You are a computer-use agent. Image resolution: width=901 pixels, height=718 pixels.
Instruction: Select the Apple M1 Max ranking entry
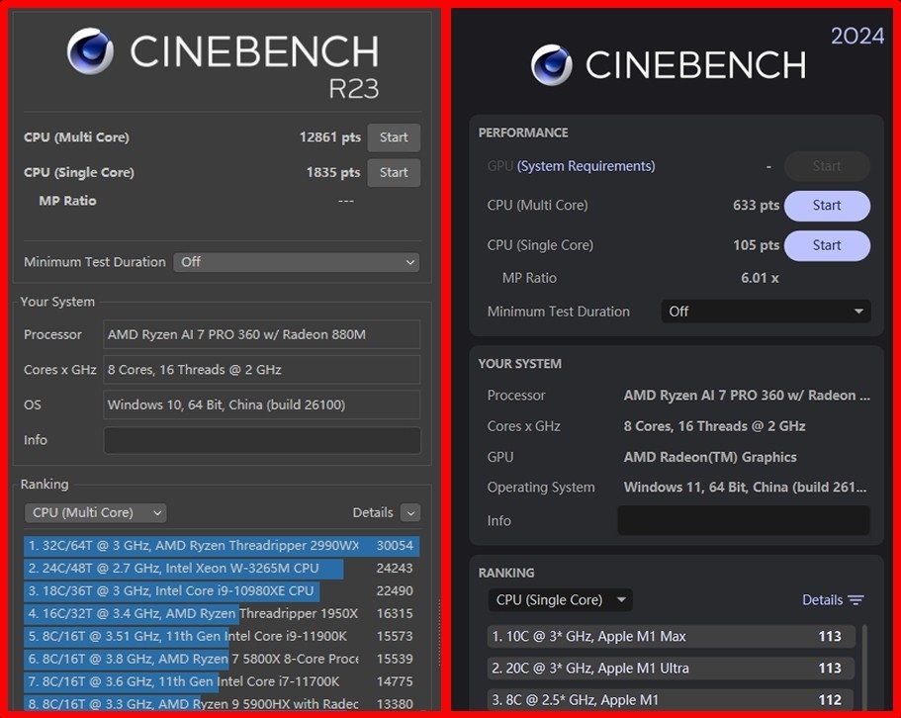671,637
